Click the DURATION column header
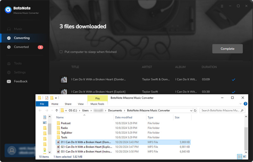This screenshot has width=253, height=162. 209,67
